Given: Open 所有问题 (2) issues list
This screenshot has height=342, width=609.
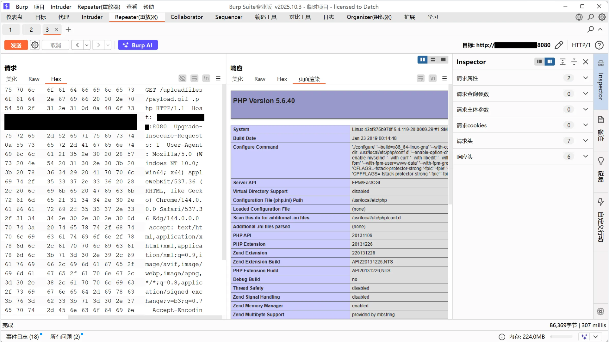Looking at the screenshot, I should pos(65,337).
